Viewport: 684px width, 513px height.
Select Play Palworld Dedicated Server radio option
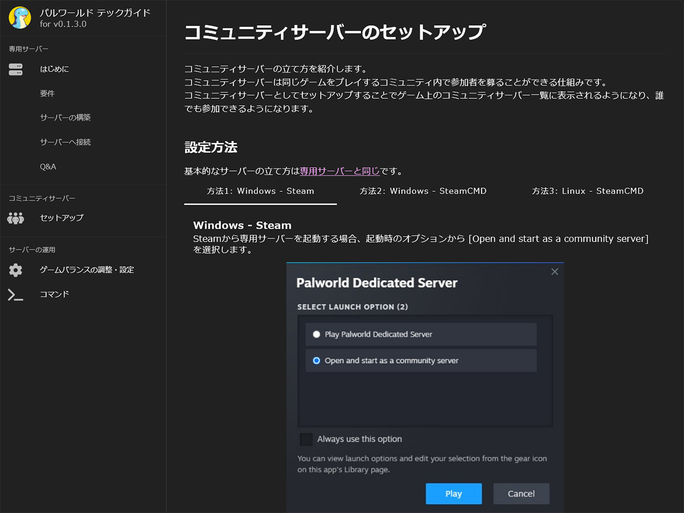pos(316,335)
